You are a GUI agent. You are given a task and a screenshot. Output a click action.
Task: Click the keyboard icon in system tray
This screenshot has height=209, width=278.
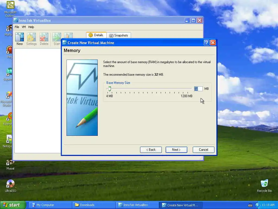250,205
